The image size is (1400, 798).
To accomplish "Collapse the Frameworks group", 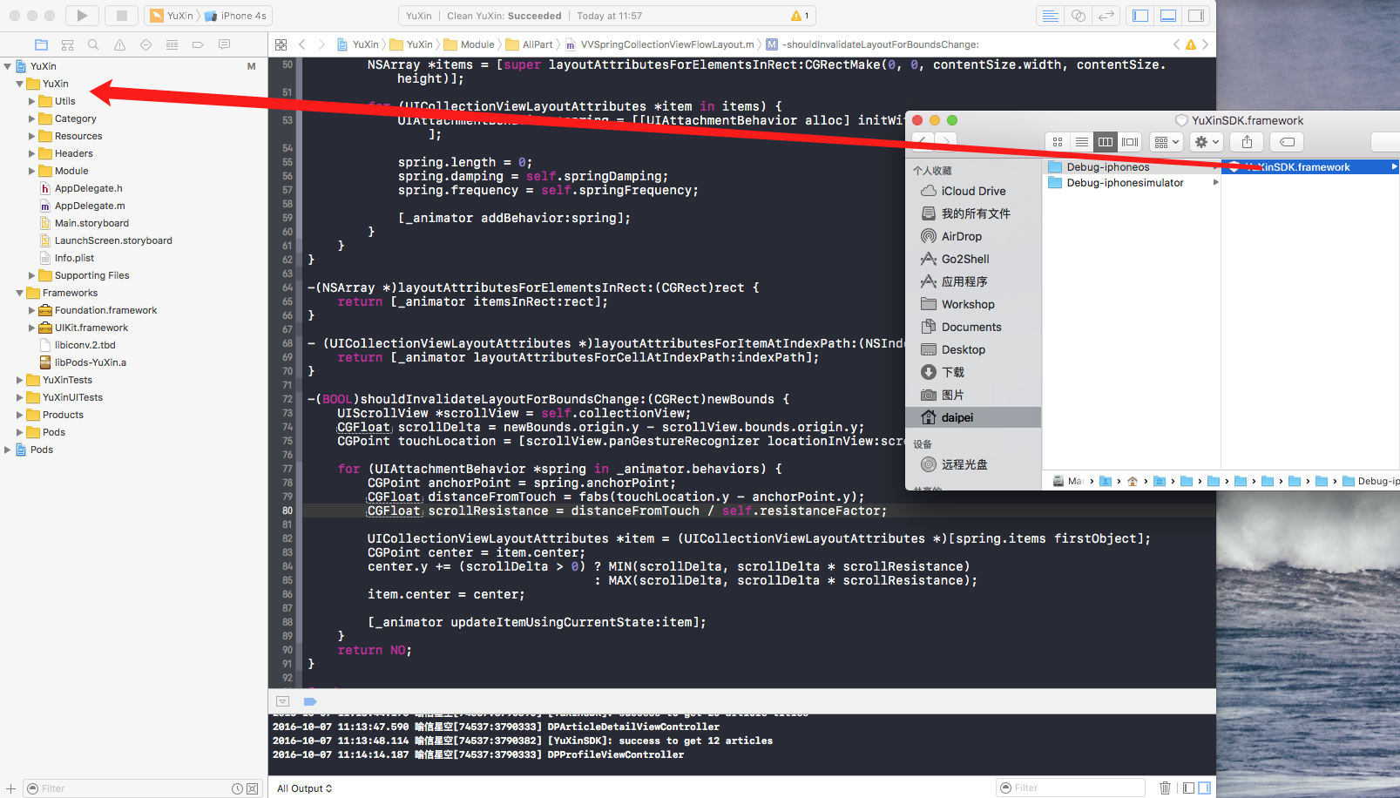I will pyautogui.click(x=20, y=293).
